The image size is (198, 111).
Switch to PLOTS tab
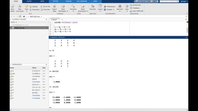(29, 1)
